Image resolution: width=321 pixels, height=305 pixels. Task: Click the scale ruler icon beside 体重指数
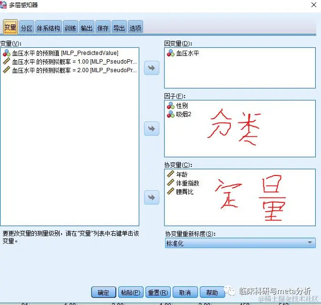tap(171, 183)
